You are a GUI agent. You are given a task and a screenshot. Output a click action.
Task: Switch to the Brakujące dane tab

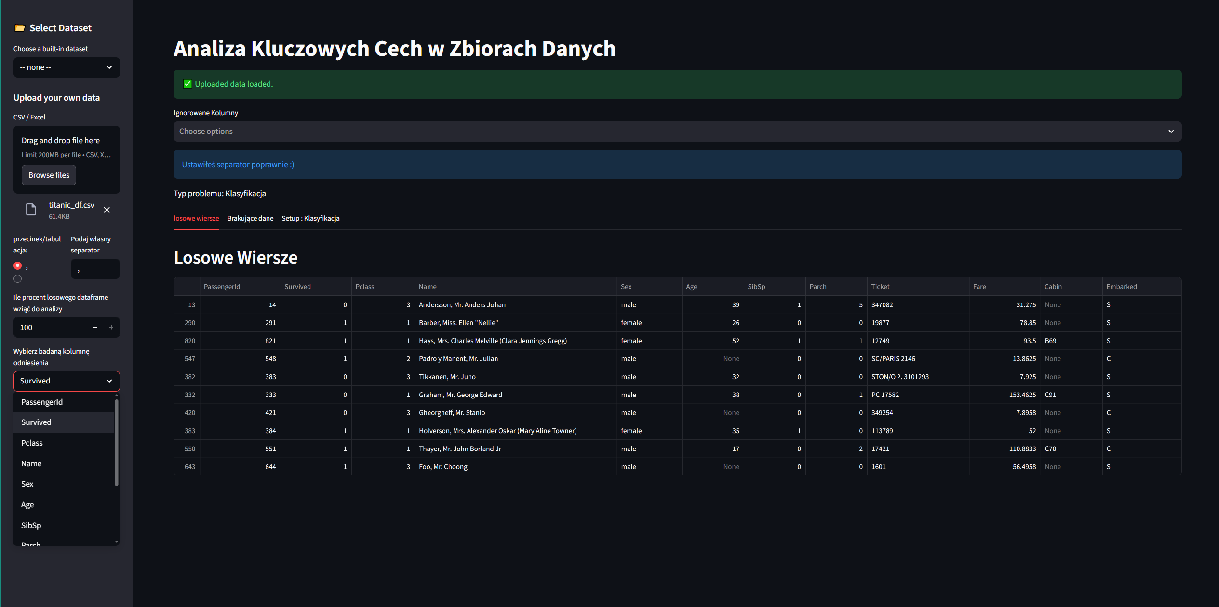tap(250, 219)
